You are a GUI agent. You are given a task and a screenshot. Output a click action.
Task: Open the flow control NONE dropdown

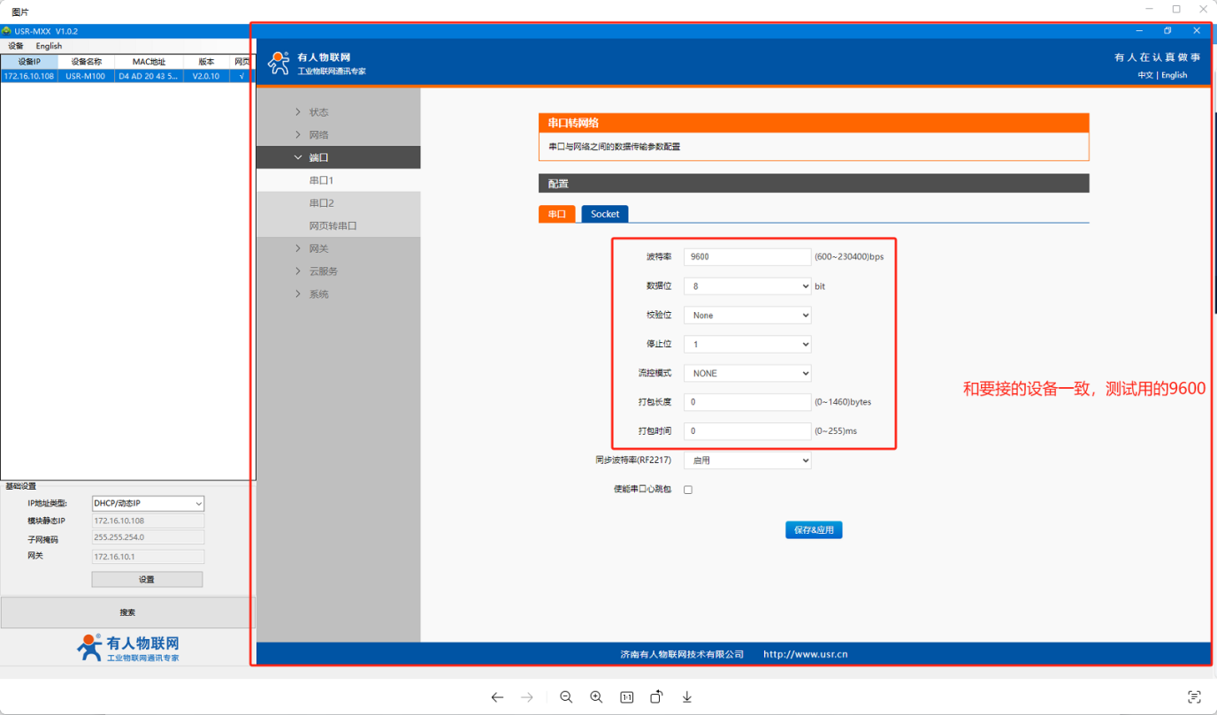pyautogui.click(x=747, y=374)
